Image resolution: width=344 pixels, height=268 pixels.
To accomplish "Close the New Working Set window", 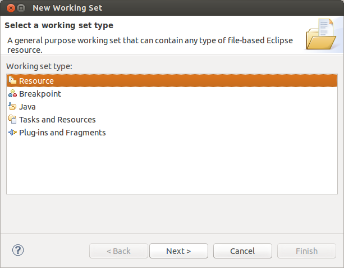I will [x=11, y=8].
